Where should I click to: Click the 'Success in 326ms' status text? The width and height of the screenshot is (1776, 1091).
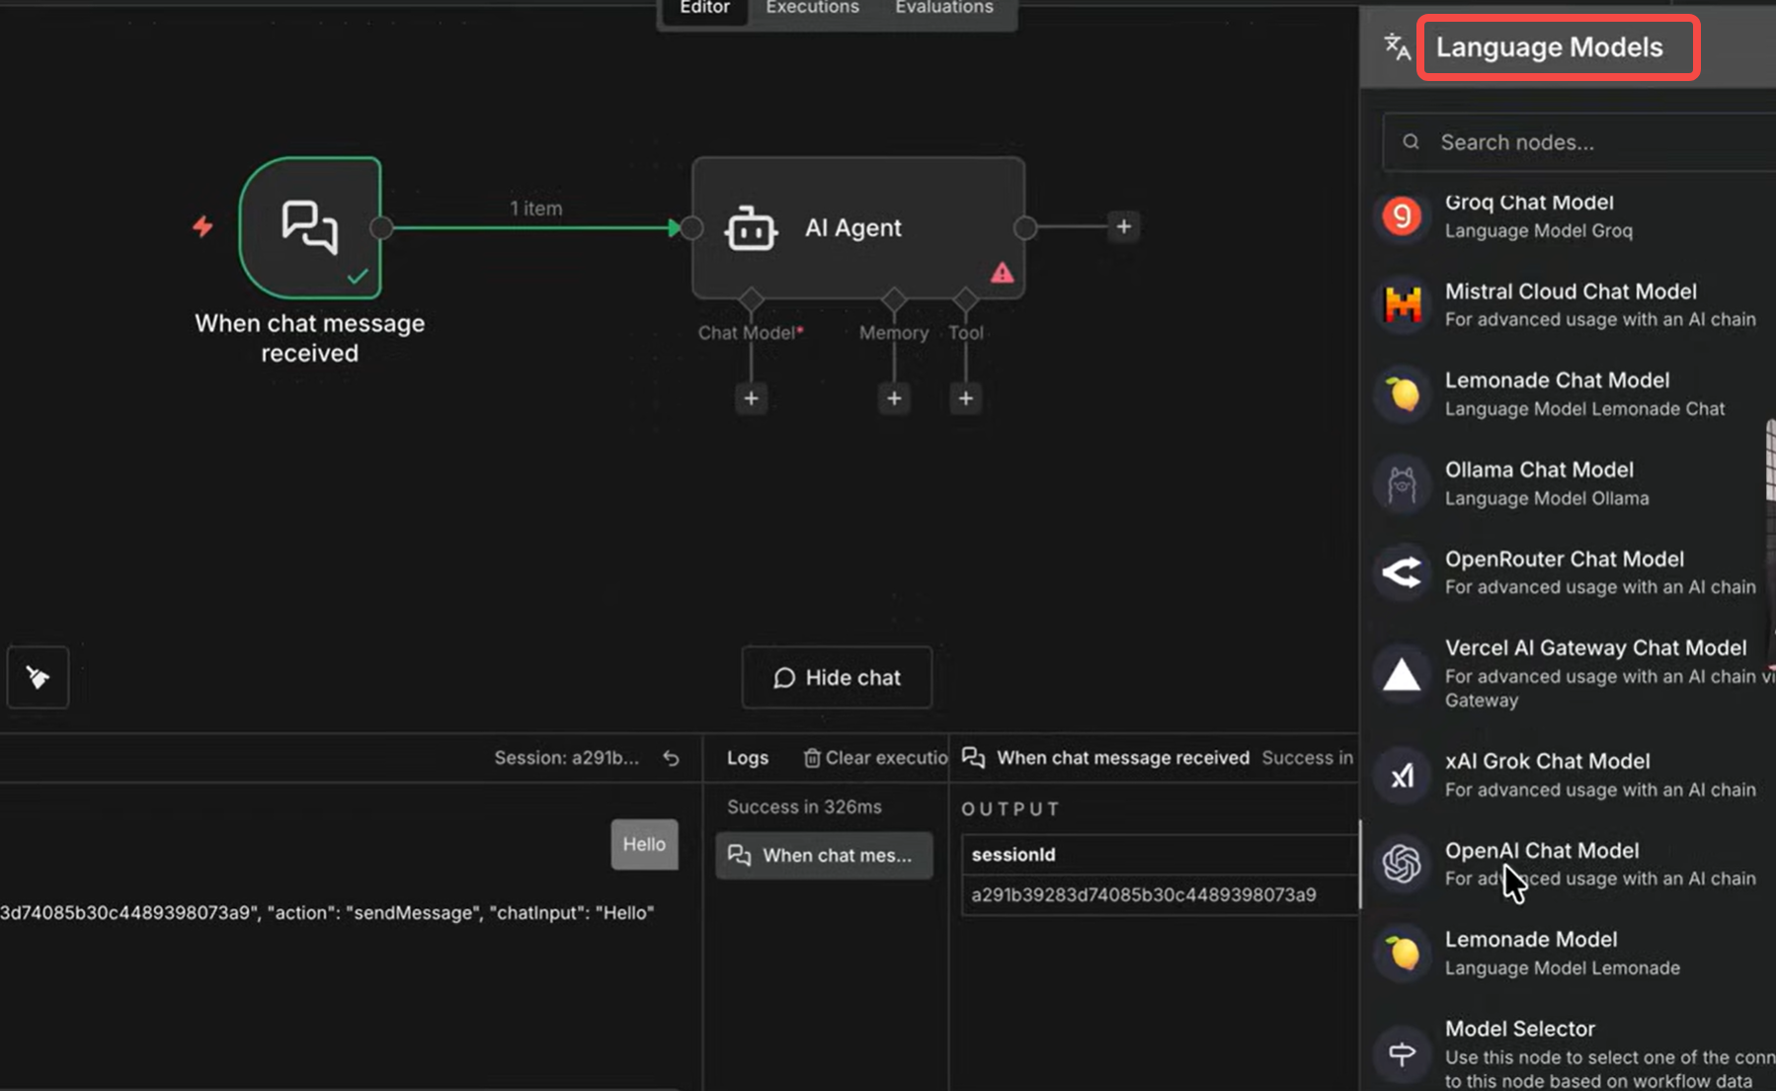click(804, 806)
